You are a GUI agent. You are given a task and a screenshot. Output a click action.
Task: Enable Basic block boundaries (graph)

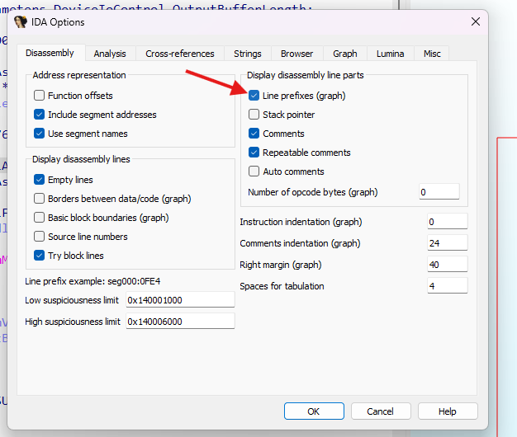pos(40,218)
